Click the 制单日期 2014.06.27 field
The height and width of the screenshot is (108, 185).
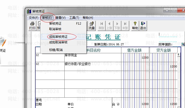pyautogui.click(x=109, y=44)
